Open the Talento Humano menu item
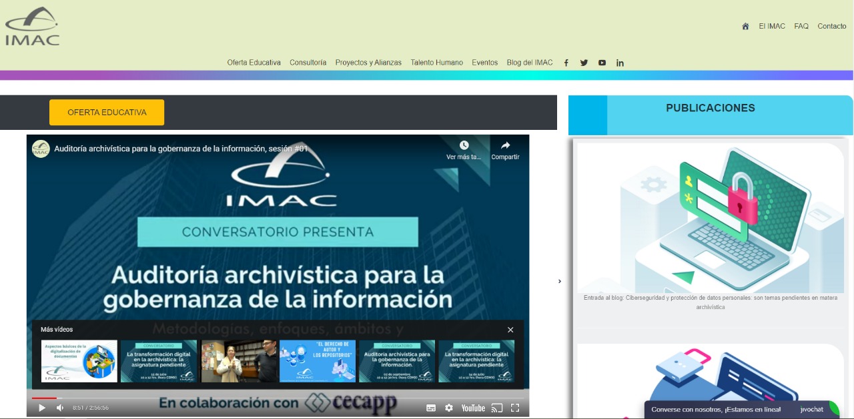The width and height of the screenshot is (854, 419). point(436,63)
